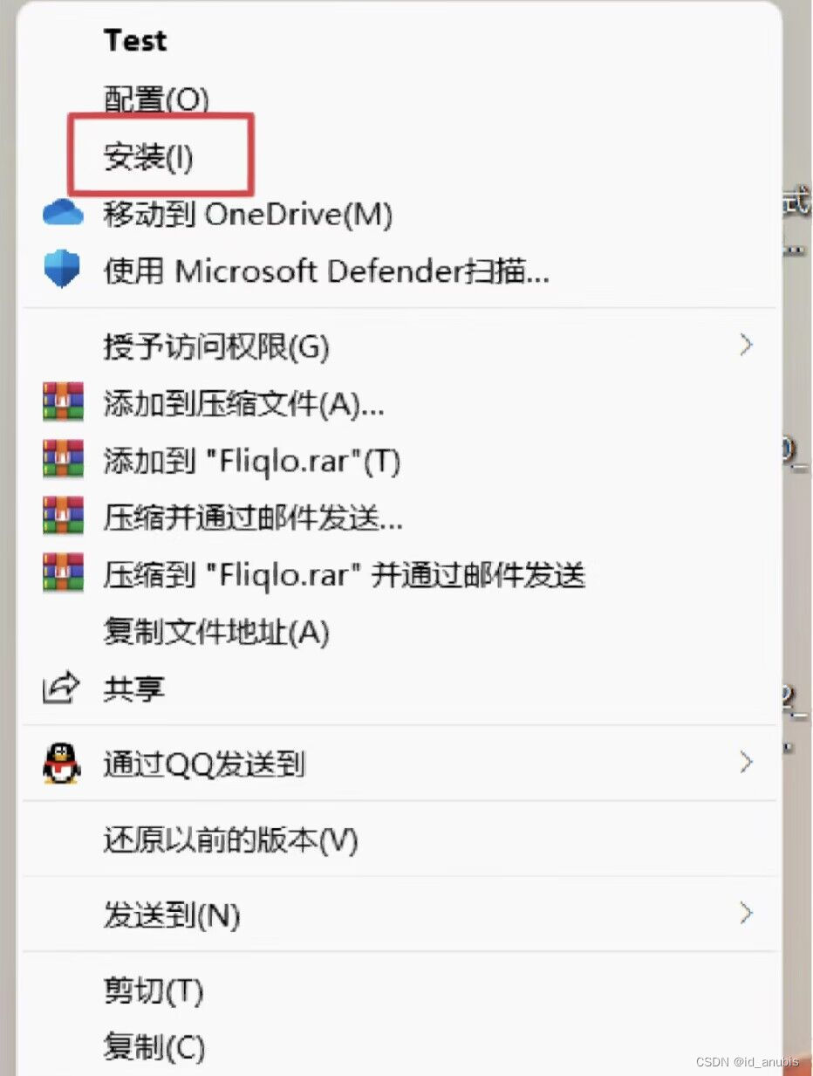Click WinRAR icon beside 添加到压缩文件(A)...
Viewport: 813px width, 1076px height.
[63, 402]
